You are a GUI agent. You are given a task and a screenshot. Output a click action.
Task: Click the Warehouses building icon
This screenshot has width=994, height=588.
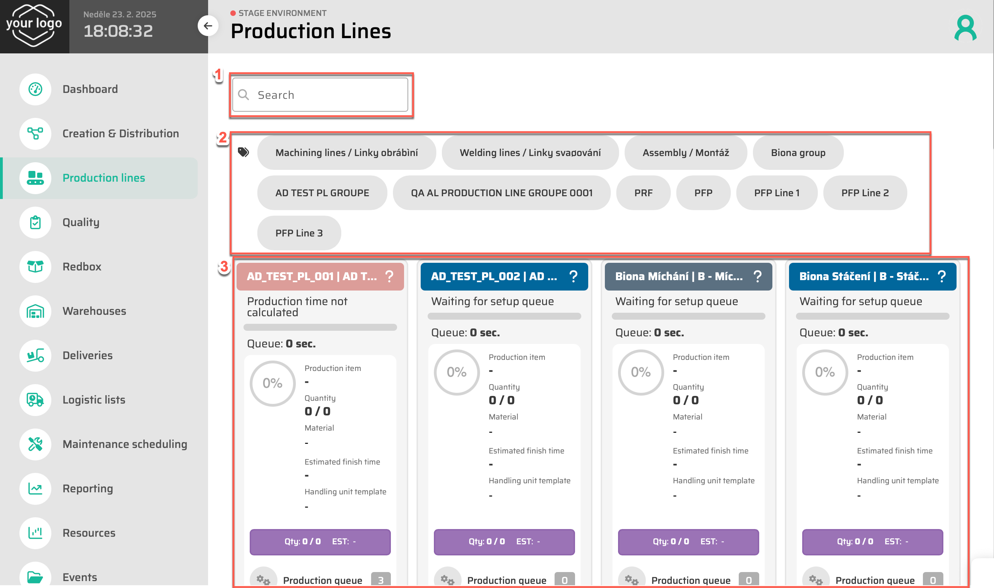[x=35, y=311]
